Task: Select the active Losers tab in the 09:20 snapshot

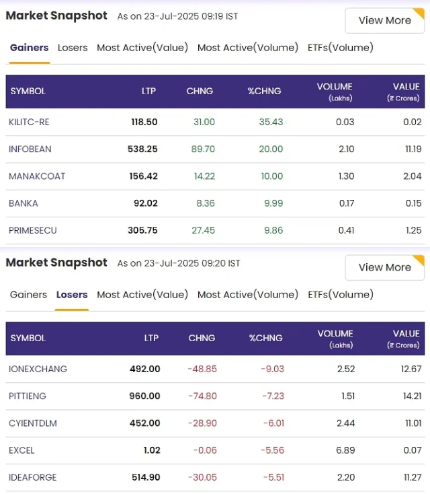Action: (72, 295)
